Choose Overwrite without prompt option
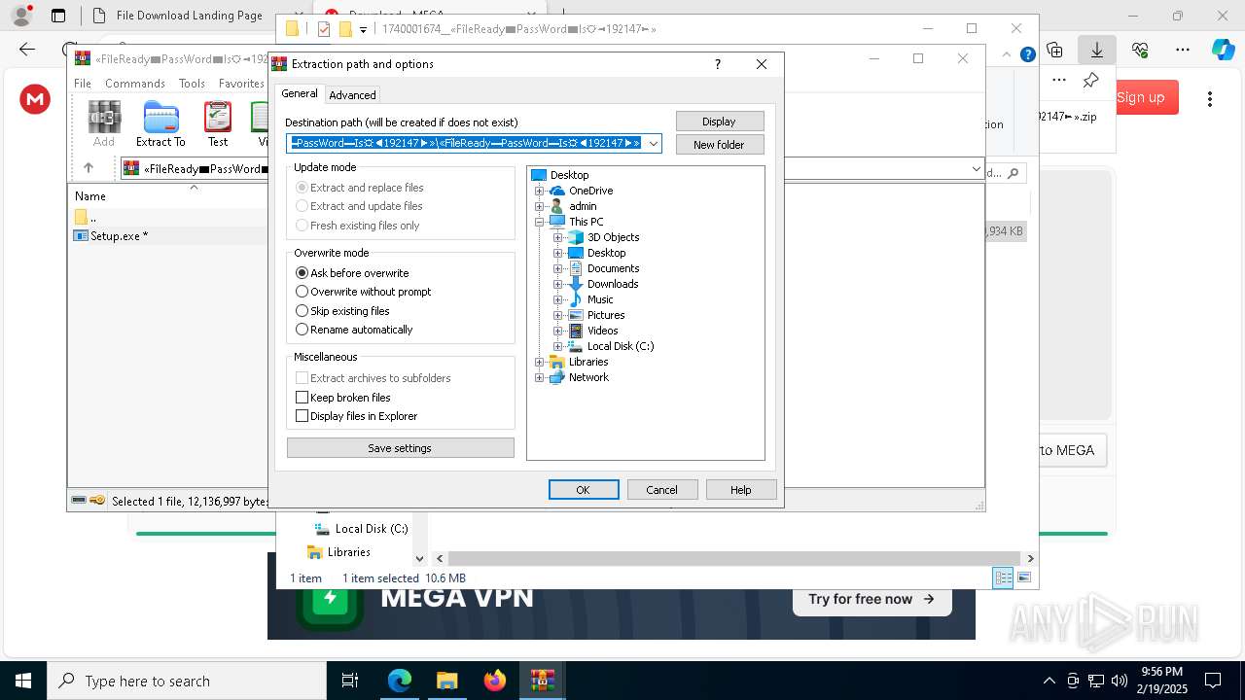Viewport: 1245px width, 700px height. click(363, 292)
